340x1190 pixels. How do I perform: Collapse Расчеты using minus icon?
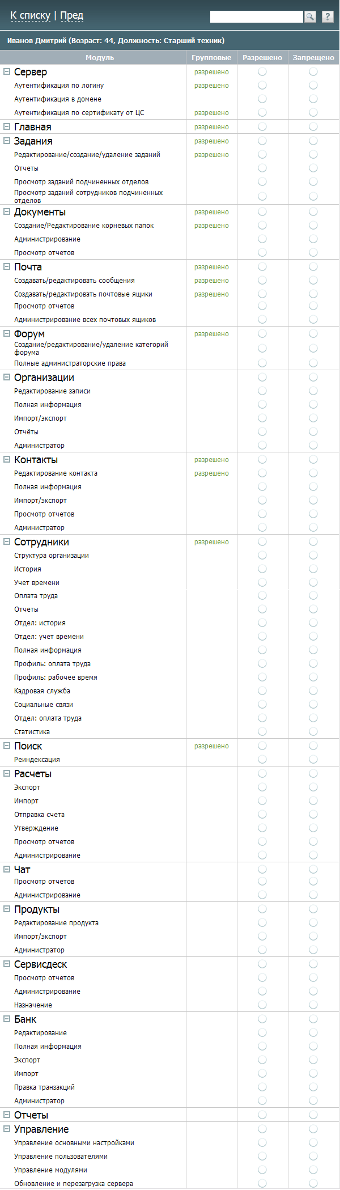[7, 773]
